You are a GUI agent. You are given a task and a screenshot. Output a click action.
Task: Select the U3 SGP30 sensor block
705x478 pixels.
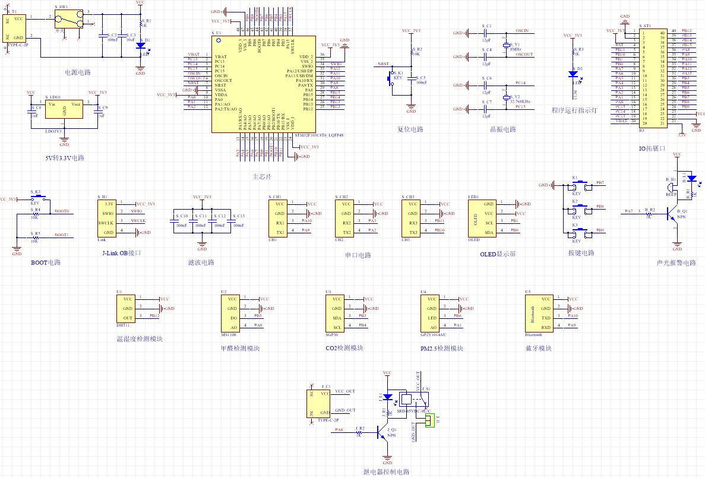(334, 314)
